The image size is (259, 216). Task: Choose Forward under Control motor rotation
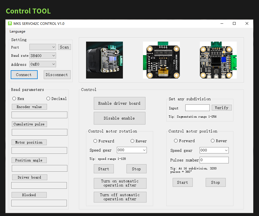click(x=95, y=141)
